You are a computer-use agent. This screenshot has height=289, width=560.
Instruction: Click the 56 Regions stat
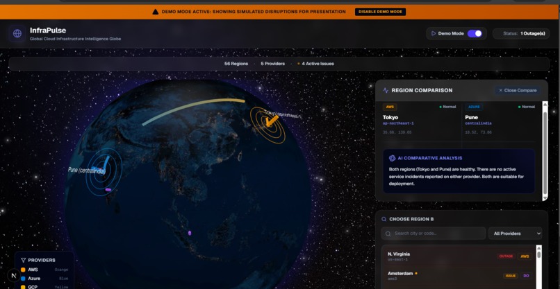click(236, 64)
